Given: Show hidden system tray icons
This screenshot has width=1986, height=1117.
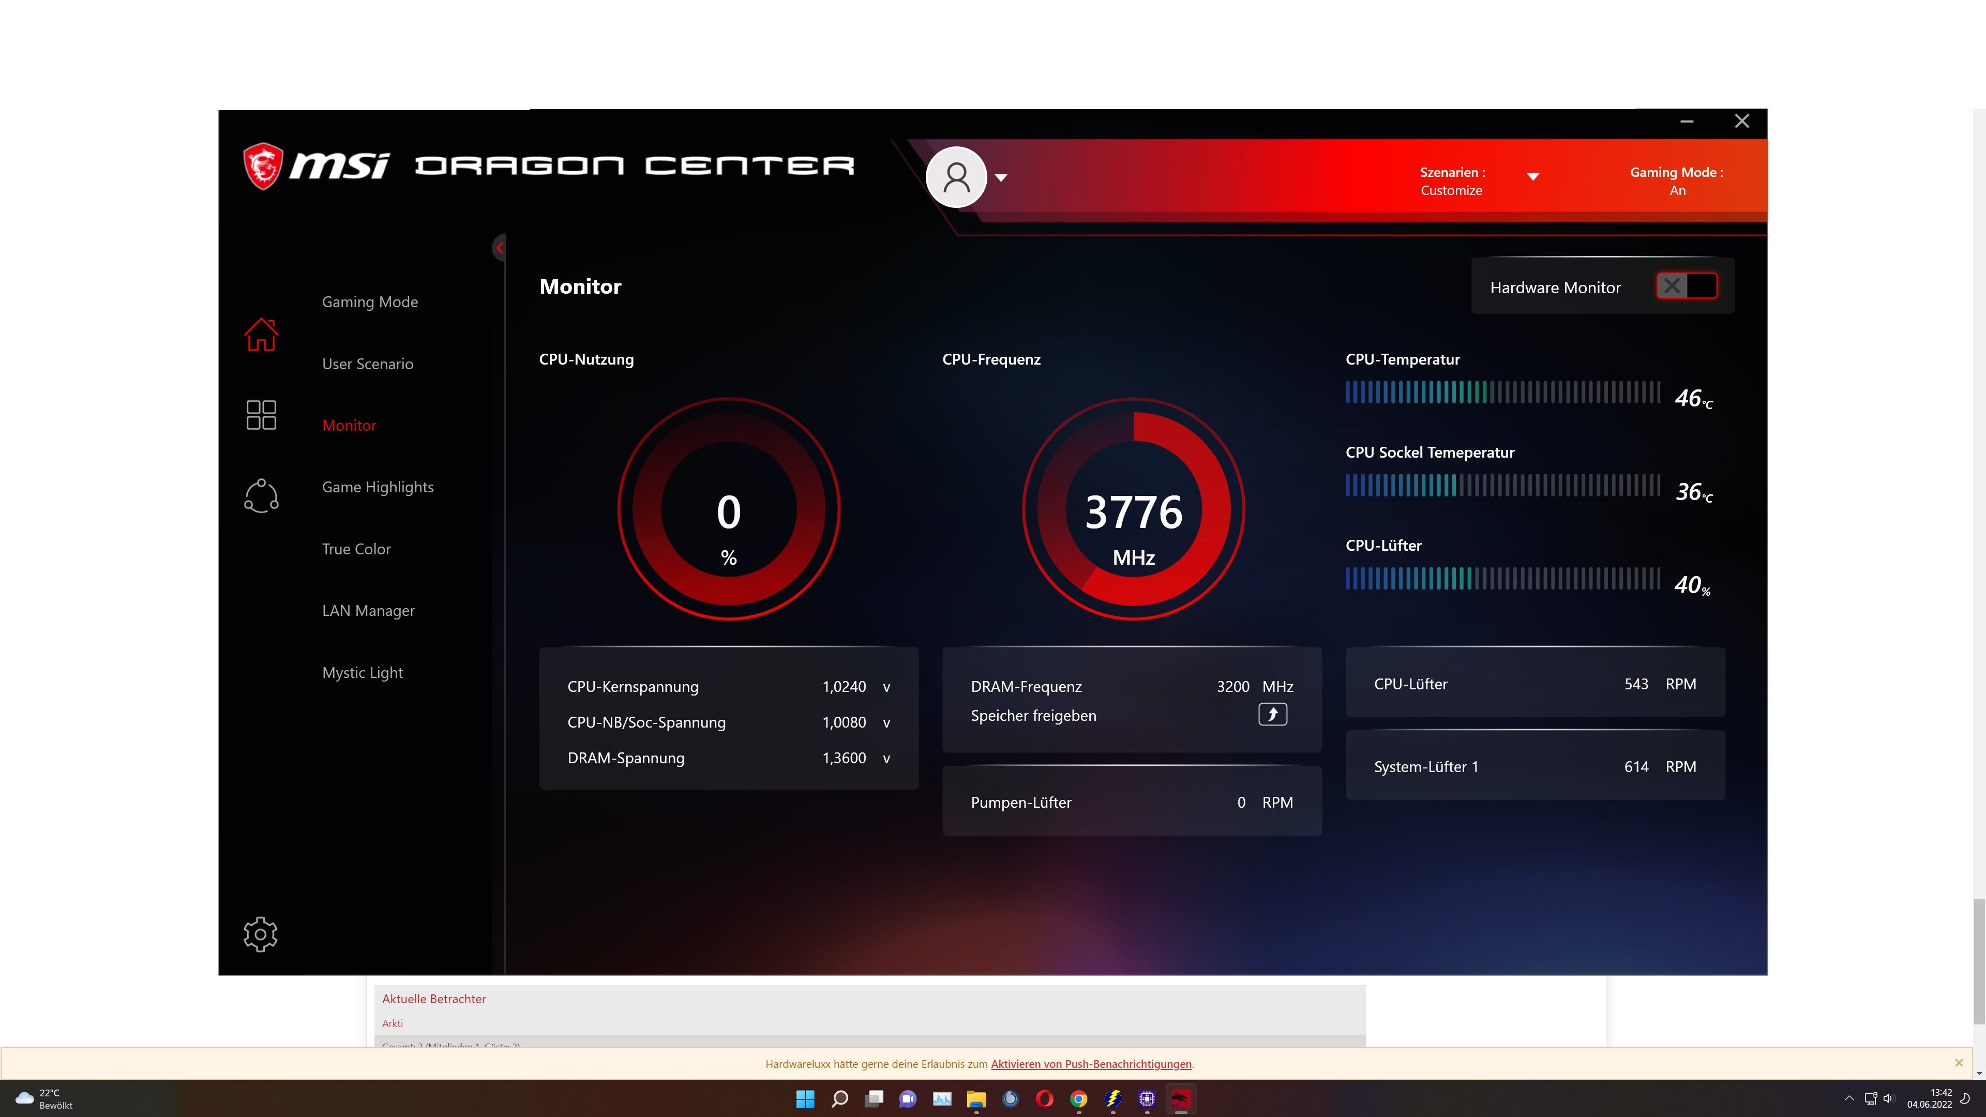Looking at the screenshot, I should [x=1849, y=1098].
